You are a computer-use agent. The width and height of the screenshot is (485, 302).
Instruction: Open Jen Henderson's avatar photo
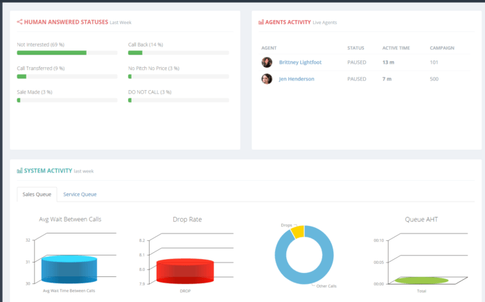pos(267,79)
